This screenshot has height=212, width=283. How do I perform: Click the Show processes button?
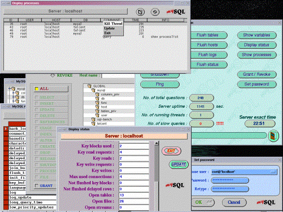click(257, 55)
